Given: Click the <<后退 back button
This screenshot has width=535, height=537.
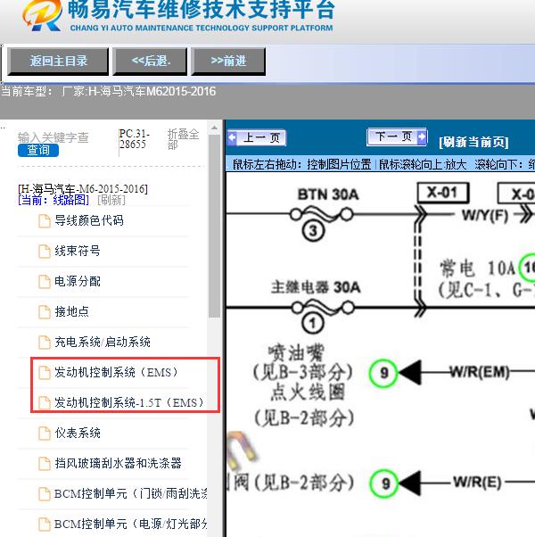Looking at the screenshot, I should pyautogui.click(x=150, y=62).
